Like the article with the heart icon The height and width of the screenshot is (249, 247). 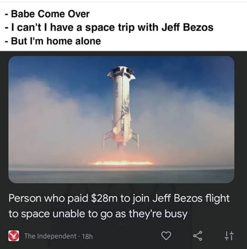point(166,236)
